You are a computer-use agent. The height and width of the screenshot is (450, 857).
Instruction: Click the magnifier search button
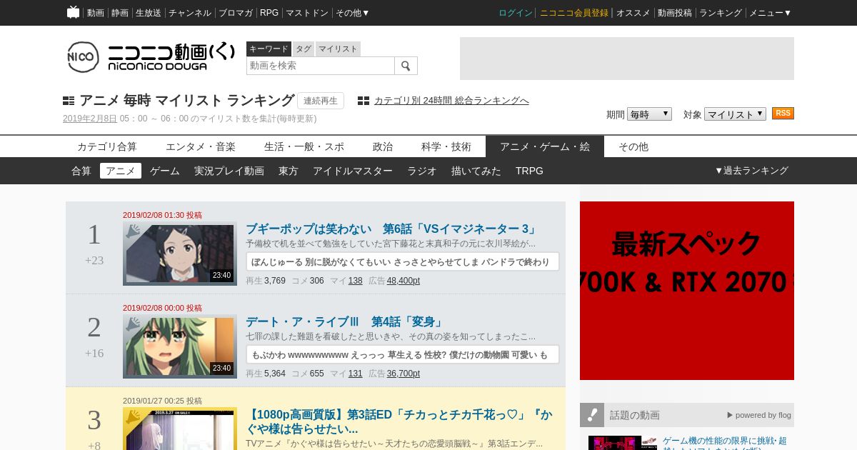click(x=406, y=66)
